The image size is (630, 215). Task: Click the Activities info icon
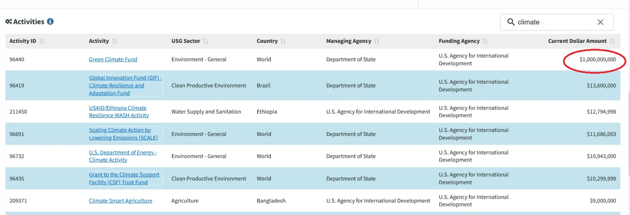coord(50,22)
